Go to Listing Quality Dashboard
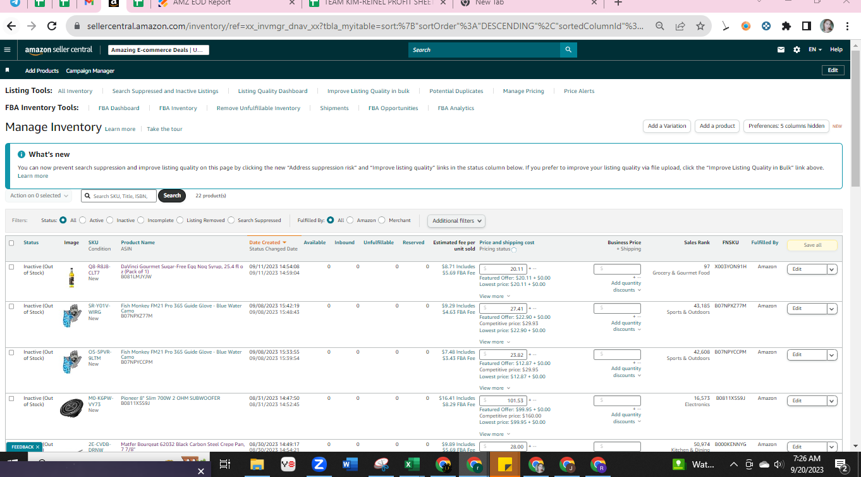Viewport: 861px width, 477px height. [272, 91]
